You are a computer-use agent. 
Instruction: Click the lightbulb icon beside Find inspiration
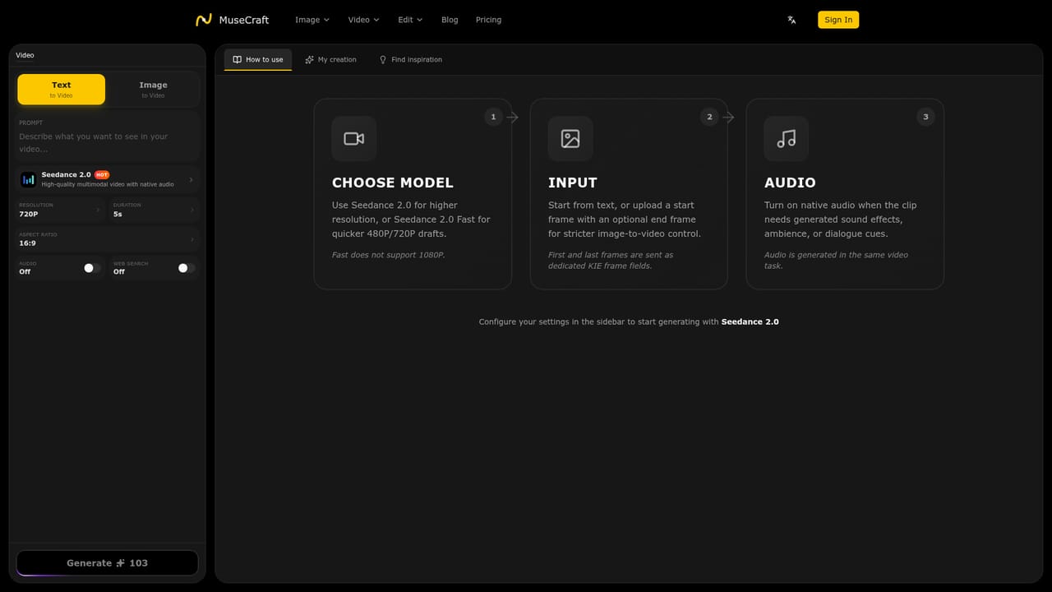point(383,60)
